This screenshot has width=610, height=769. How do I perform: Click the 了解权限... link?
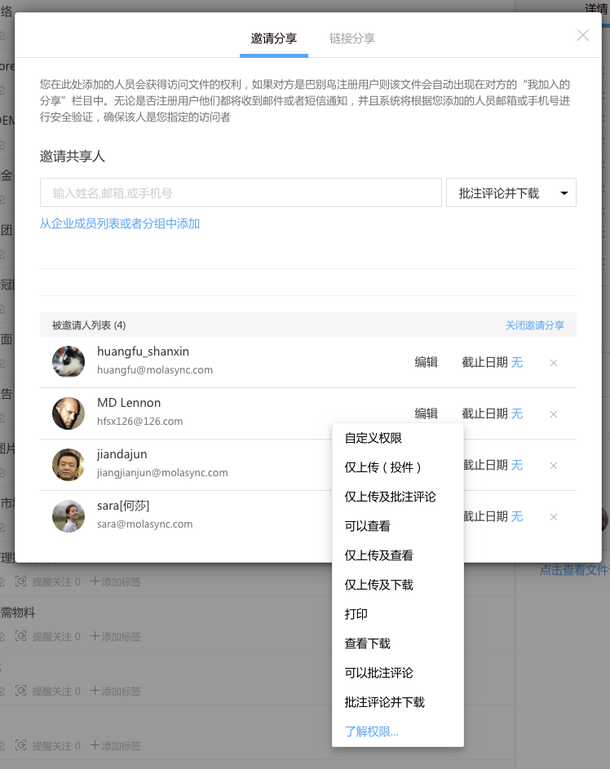click(x=372, y=731)
